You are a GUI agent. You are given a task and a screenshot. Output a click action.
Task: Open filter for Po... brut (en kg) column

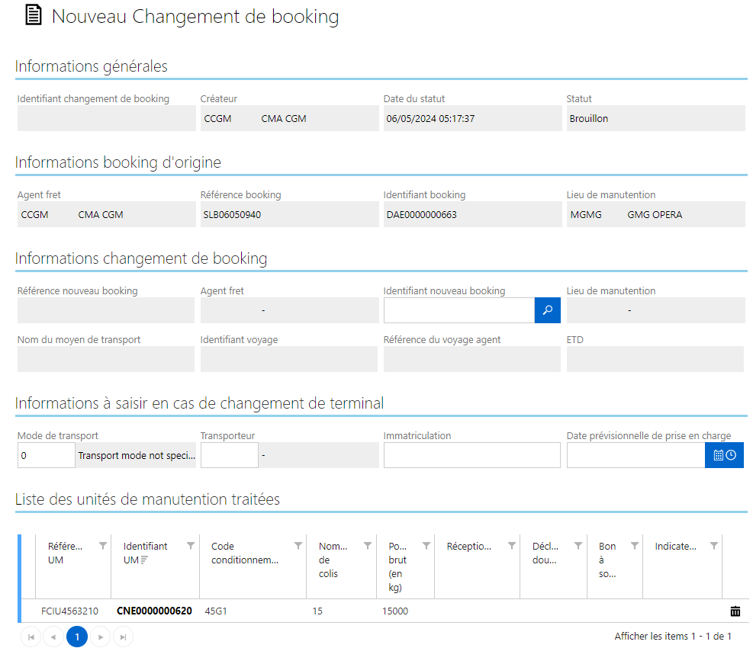pos(426,546)
